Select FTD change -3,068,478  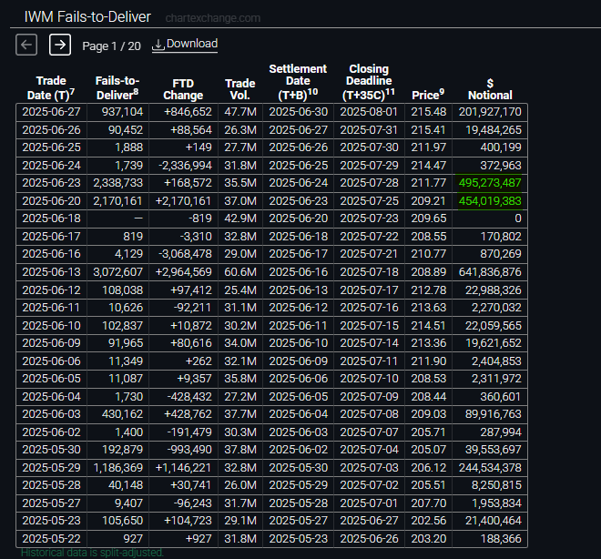185,254
